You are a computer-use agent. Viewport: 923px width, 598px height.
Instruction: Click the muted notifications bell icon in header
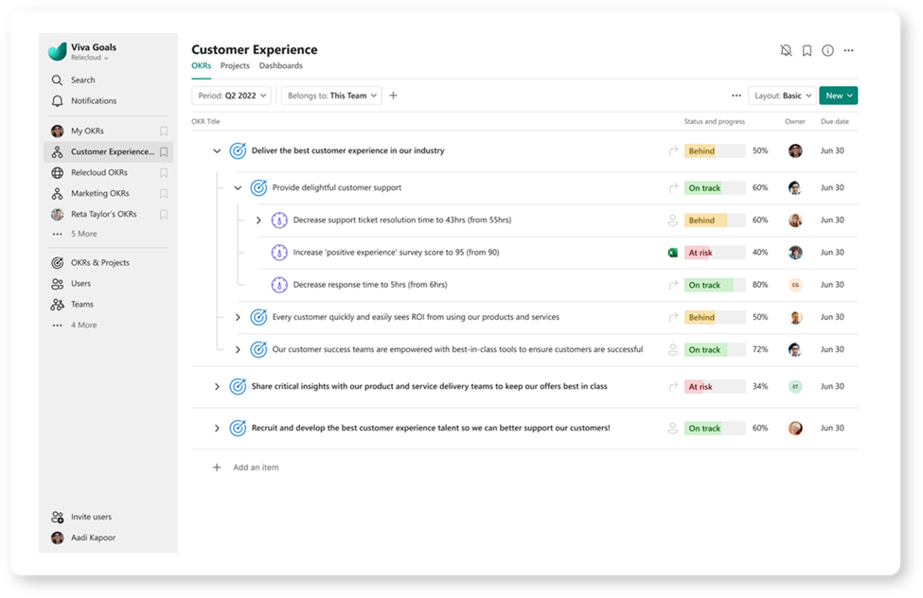786,50
